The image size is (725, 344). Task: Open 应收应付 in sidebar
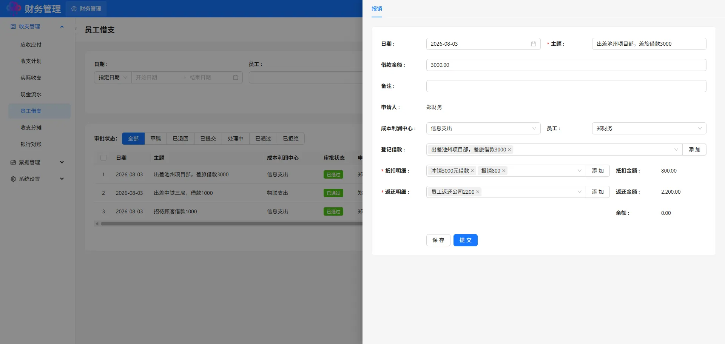point(39,45)
